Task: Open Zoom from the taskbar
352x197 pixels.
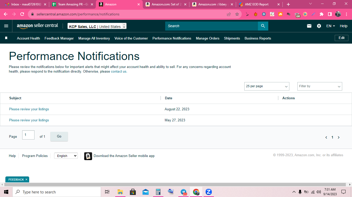Action: (x=209, y=192)
